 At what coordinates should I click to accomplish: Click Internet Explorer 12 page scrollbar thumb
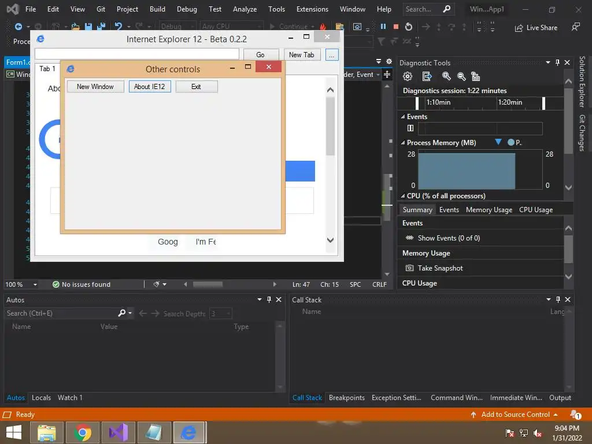pos(330,126)
